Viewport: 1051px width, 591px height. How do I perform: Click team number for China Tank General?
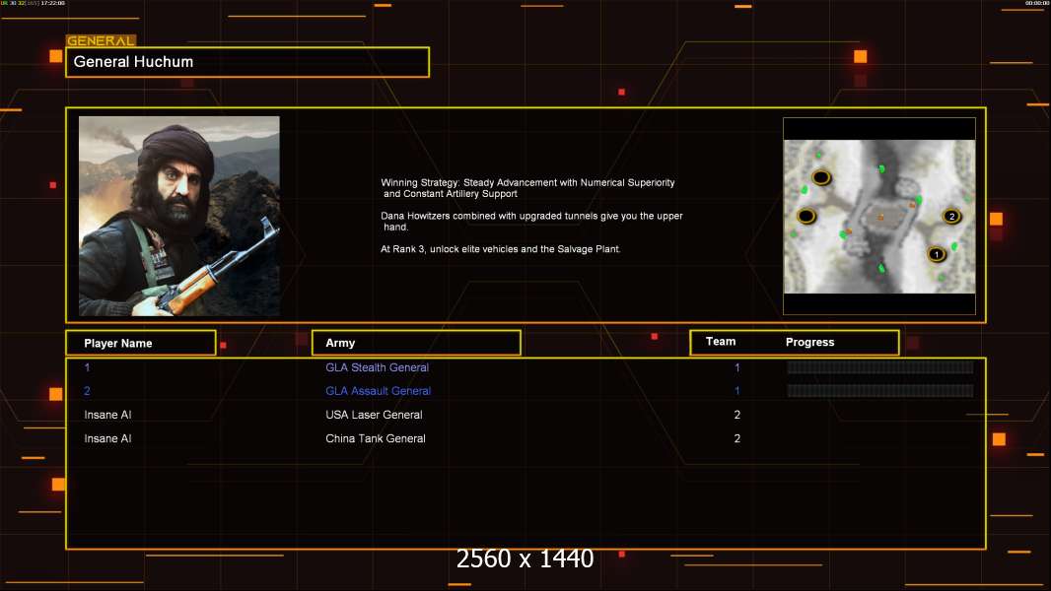pos(737,438)
